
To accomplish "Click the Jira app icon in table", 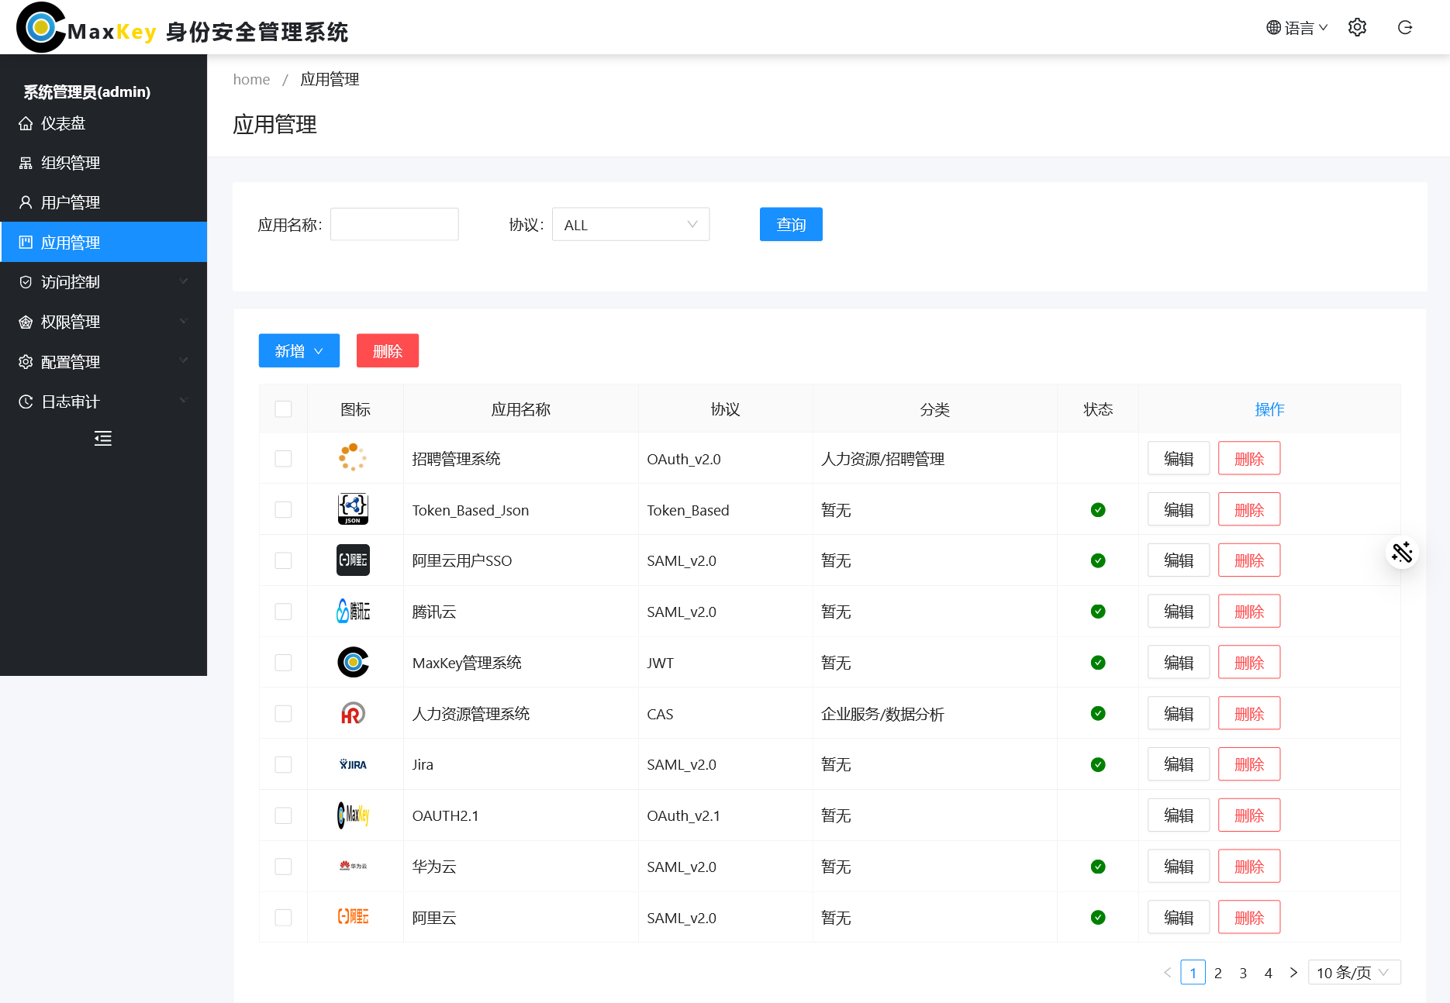I will [353, 764].
